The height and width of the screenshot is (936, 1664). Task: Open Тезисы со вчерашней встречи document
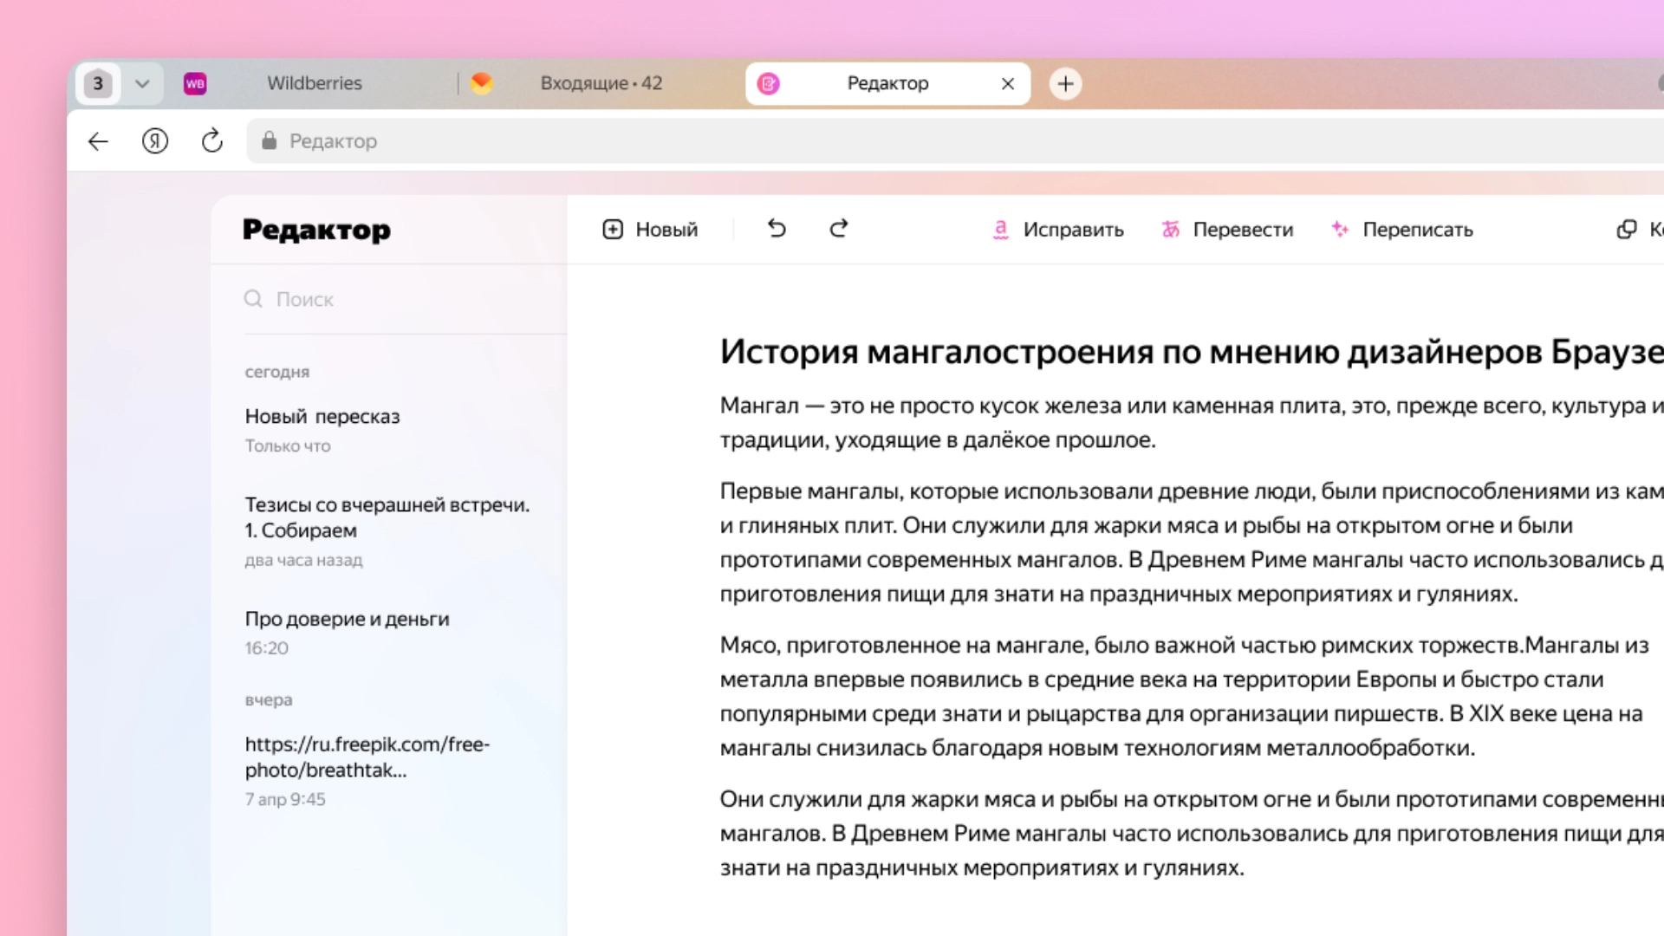coord(387,517)
